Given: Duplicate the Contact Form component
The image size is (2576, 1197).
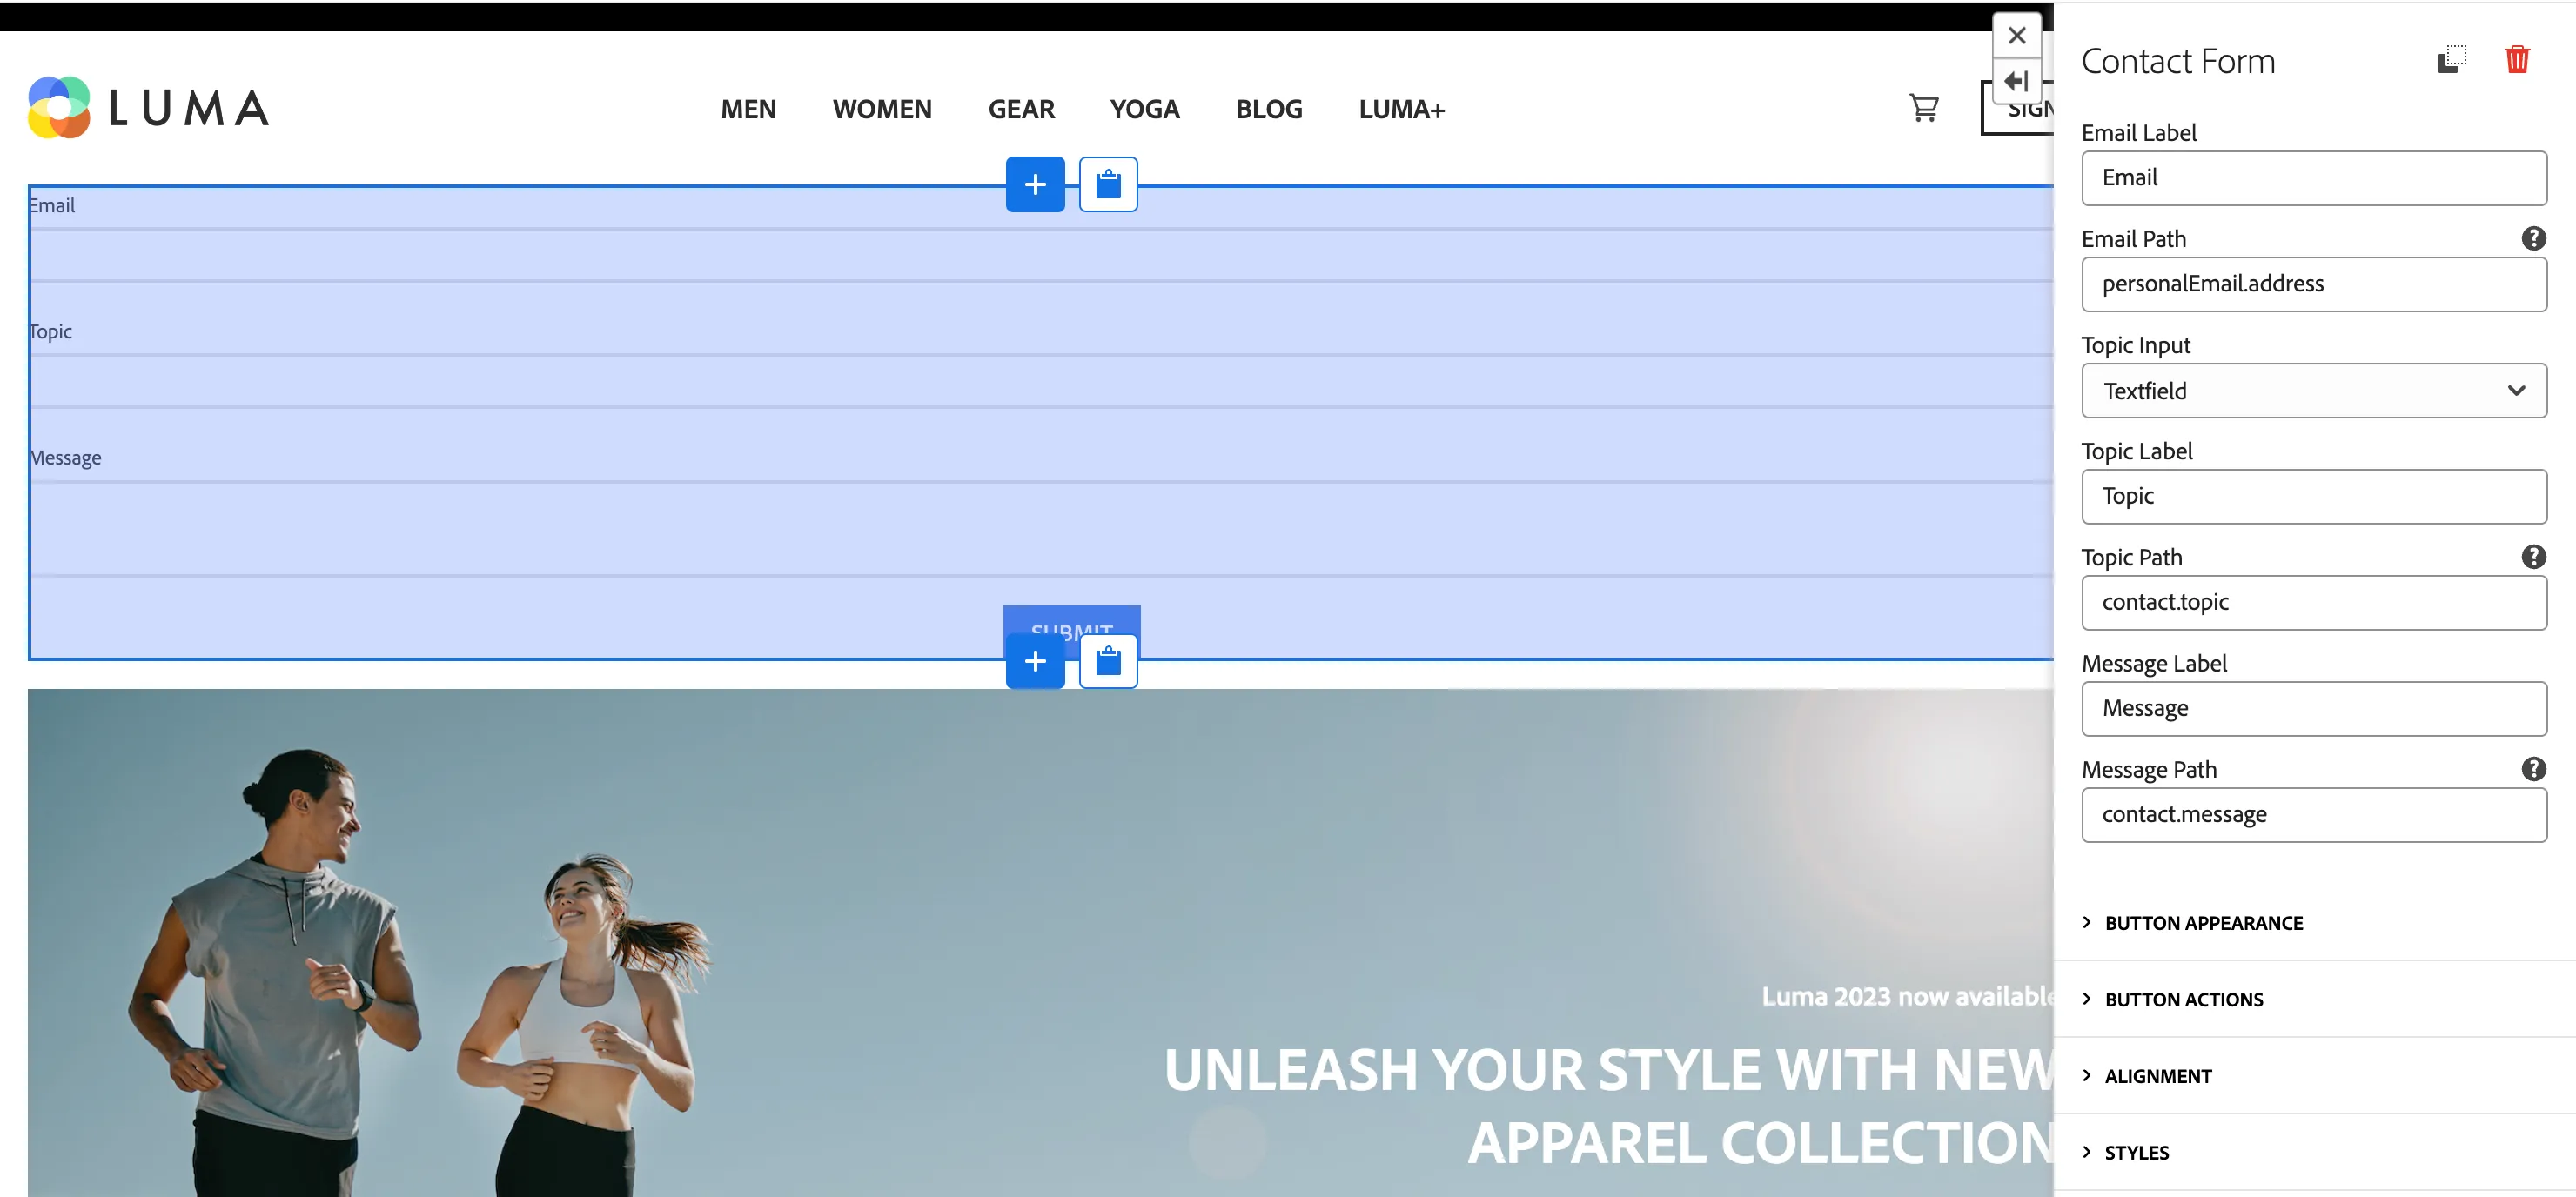Looking at the screenshot, I should (2452, 60).
